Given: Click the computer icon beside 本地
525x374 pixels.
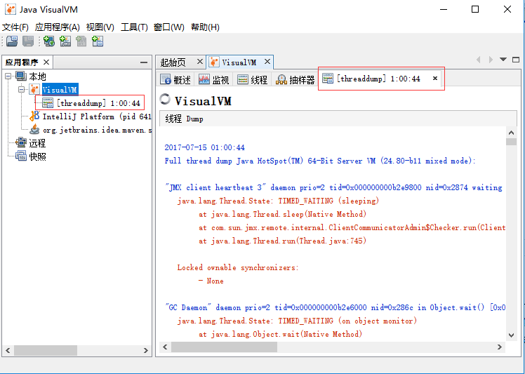Looking at the screenshot, I should coord(21,76).
